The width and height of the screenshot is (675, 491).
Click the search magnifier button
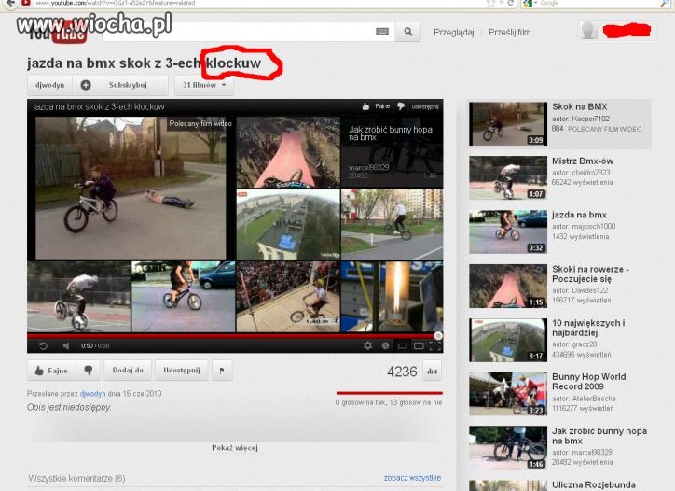[x=407, y=32]
